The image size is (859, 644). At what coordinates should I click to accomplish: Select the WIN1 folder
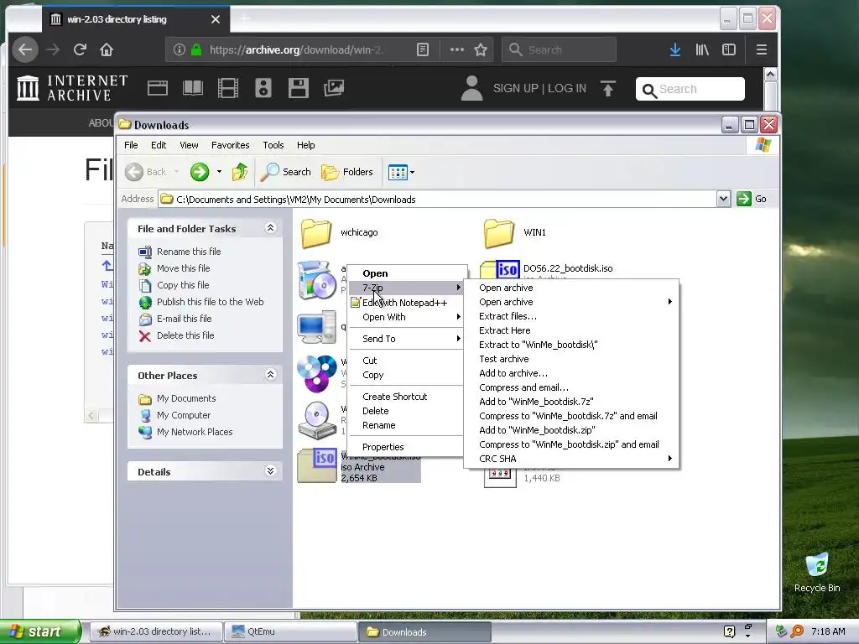[515, 233]
